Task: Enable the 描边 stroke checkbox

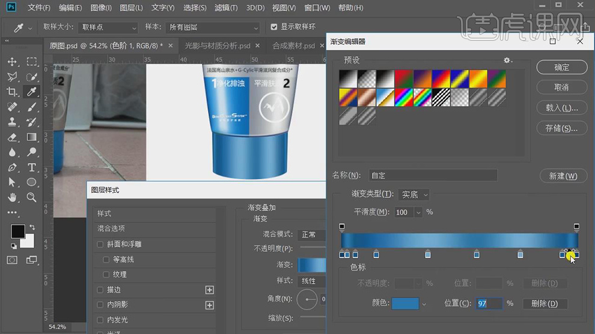Action: point(100,290)
